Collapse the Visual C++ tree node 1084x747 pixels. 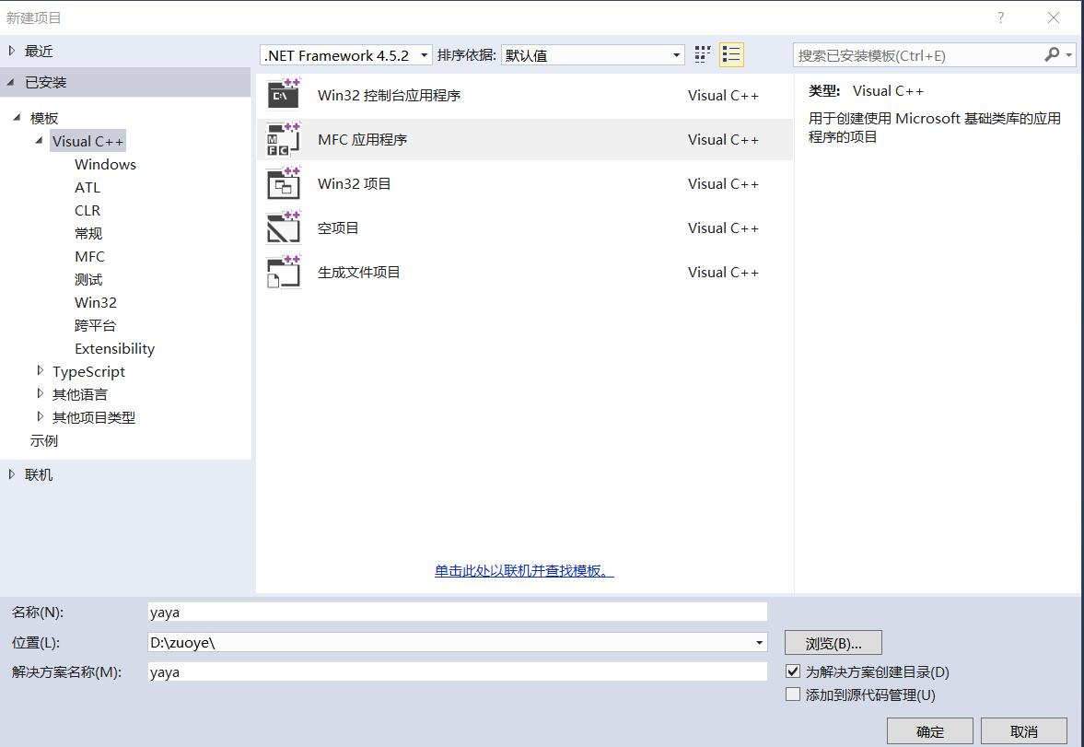point(40,140)
